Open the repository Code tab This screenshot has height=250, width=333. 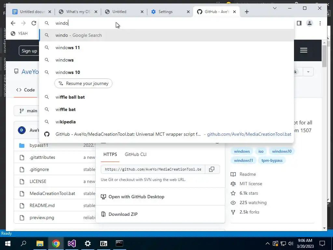pyautogui.click(x=25, y=90)
